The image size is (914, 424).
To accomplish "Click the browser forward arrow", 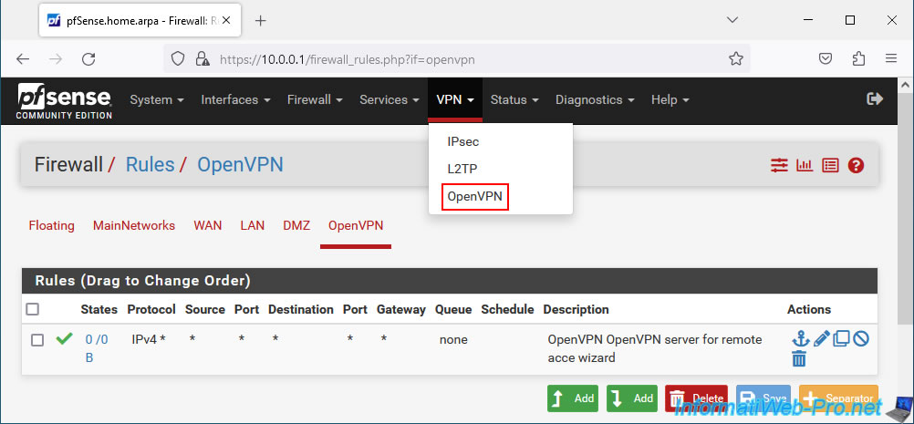I will tap(56, 59).
